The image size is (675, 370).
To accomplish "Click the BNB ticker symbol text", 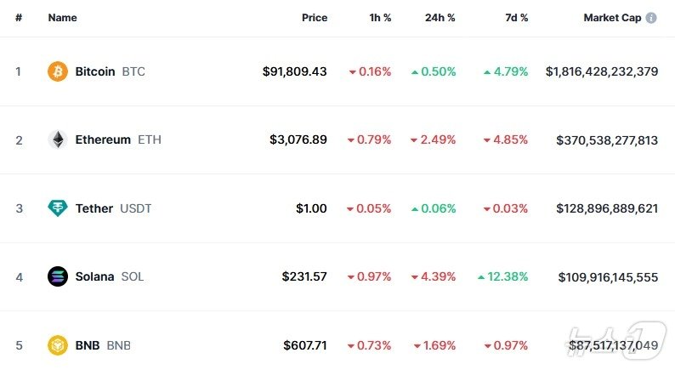I will [x=118, y=345].
